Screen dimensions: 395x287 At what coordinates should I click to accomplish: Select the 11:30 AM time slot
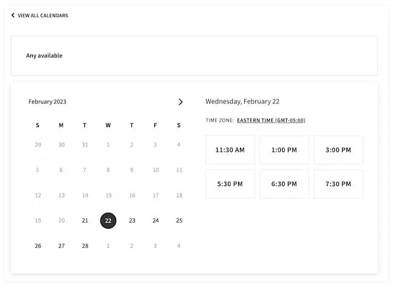pos(230,150)
